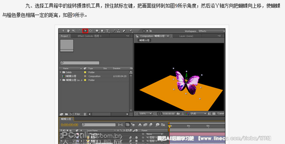Click the Always Preview This View icon
The image size is (285, 144).
(x=136, y=114)
